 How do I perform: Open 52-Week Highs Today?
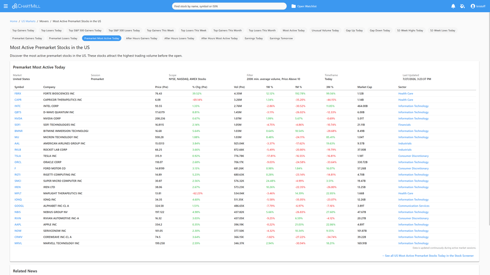[410, 31]
